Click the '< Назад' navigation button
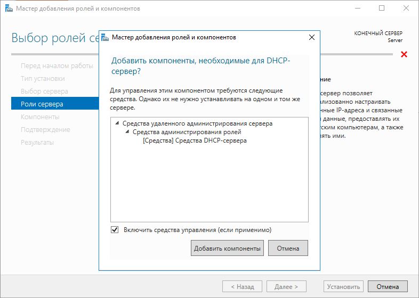Screen dimensions: 419x298 pyautogui.click(x=242, y=287)
